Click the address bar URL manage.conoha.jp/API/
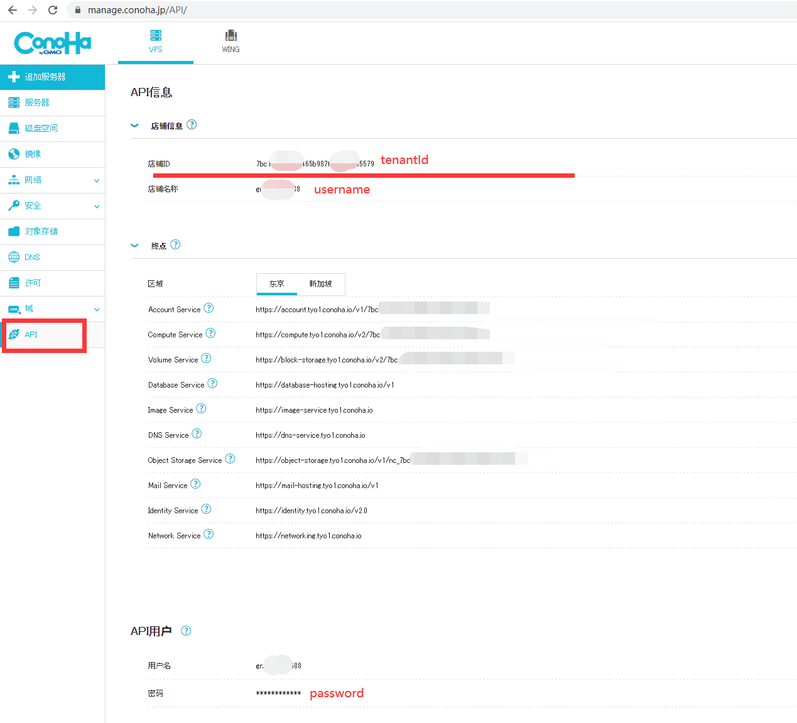Screen dimensions: 797x723 coord(138,10)
